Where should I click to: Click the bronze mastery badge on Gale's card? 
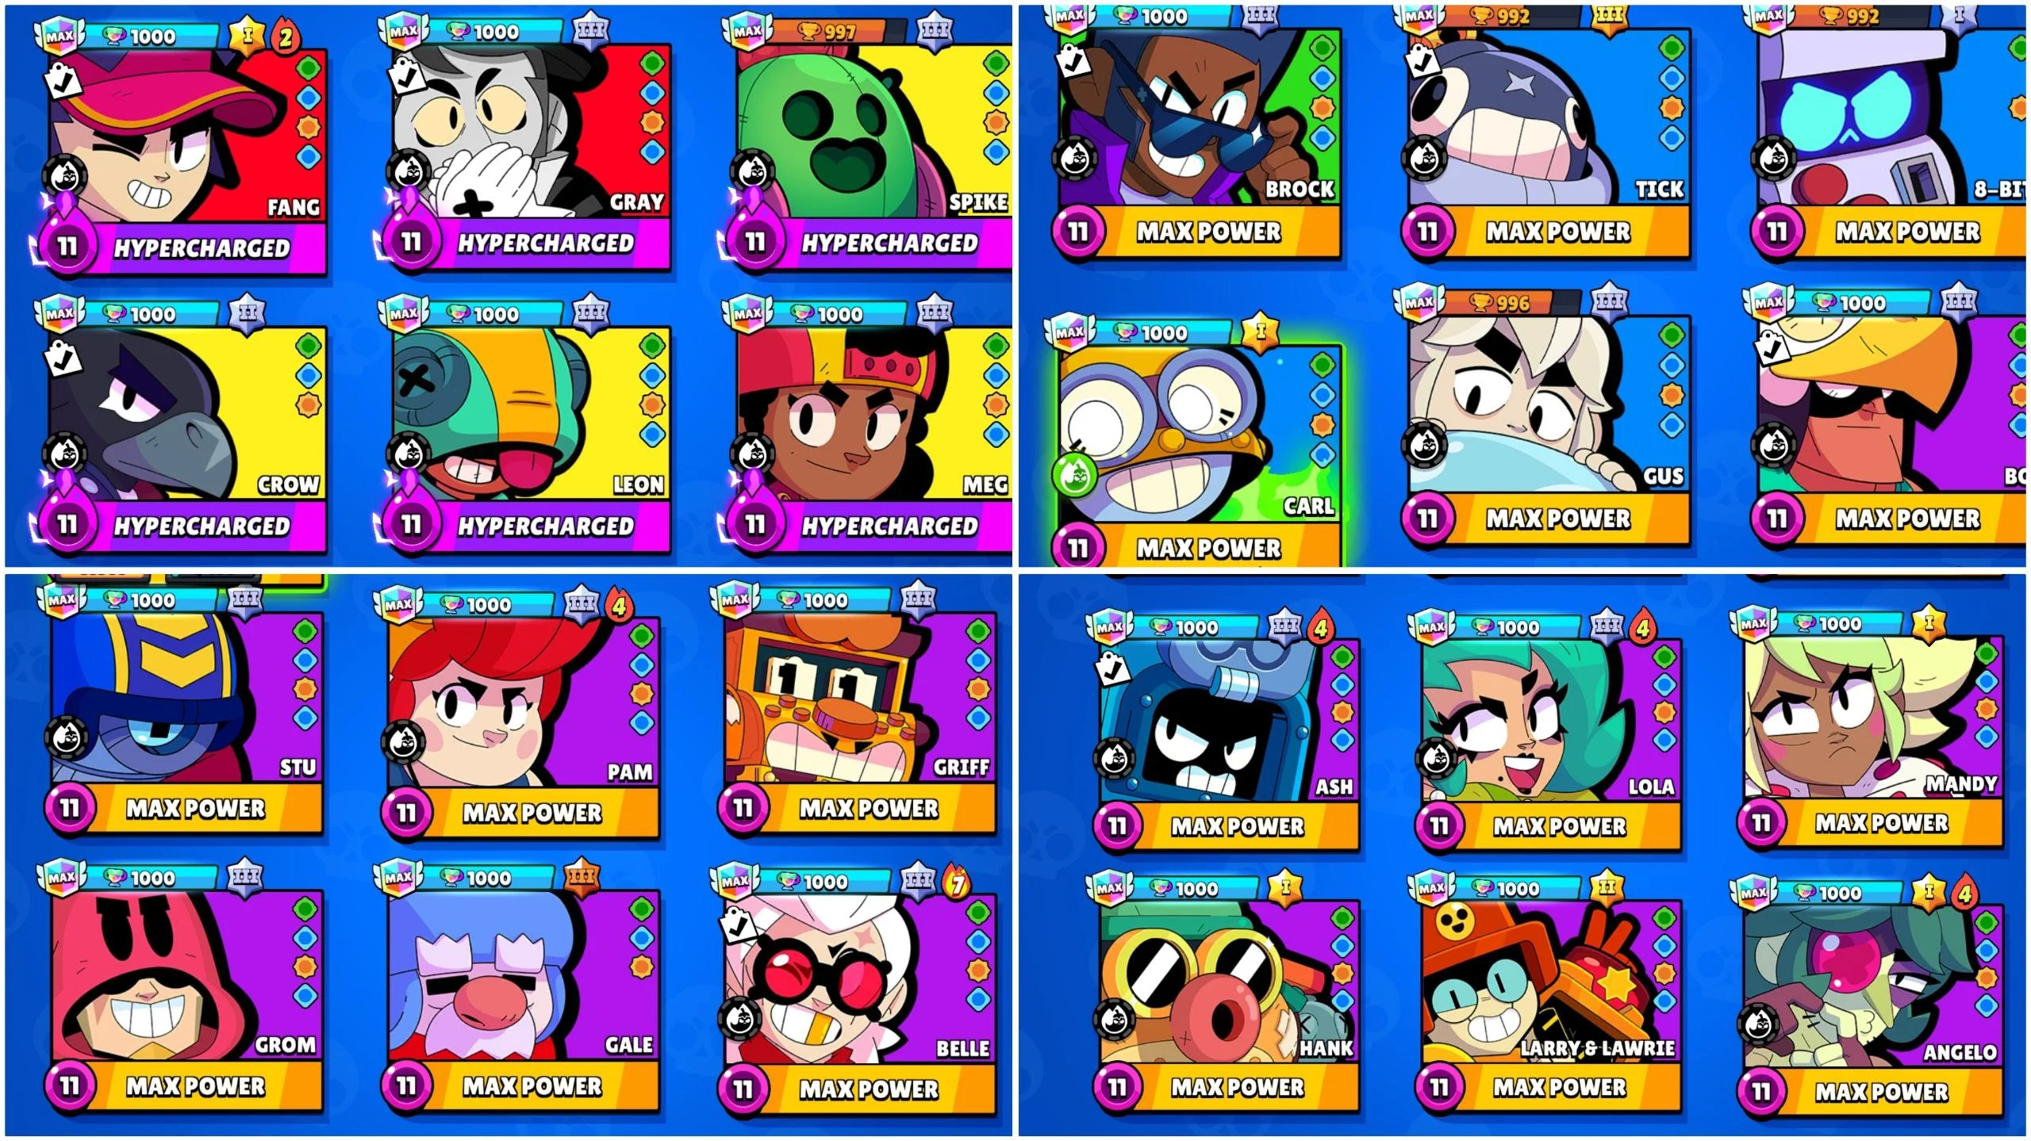coord(582,877)
